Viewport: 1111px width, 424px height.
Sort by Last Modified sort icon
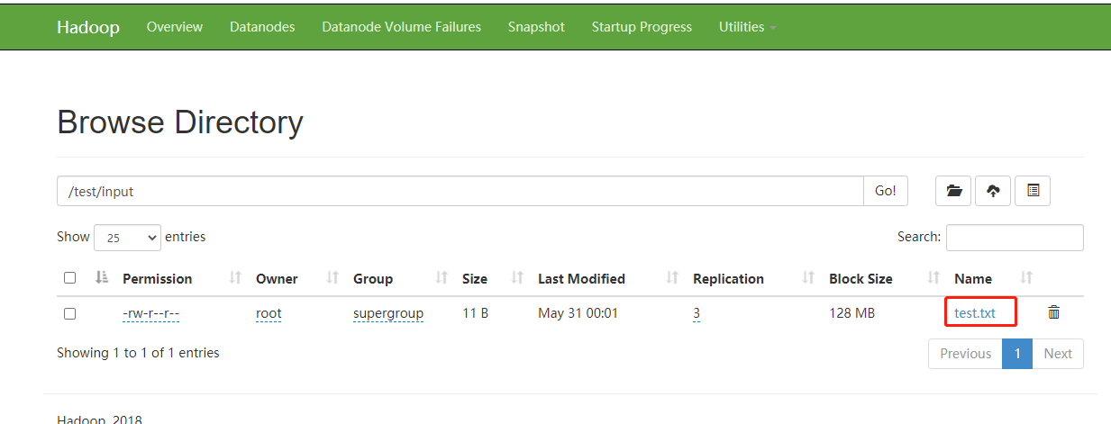coord(672,278)
